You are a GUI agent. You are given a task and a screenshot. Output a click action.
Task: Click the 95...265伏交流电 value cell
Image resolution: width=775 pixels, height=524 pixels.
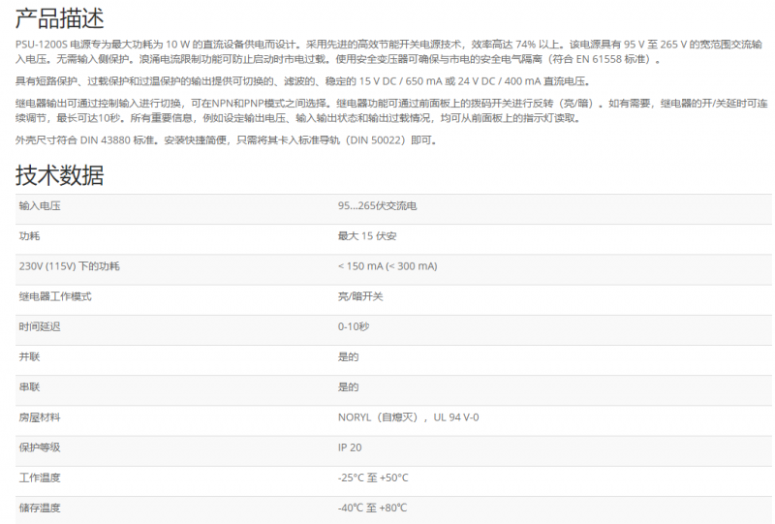pyautogui.click(x=377, y=205)
